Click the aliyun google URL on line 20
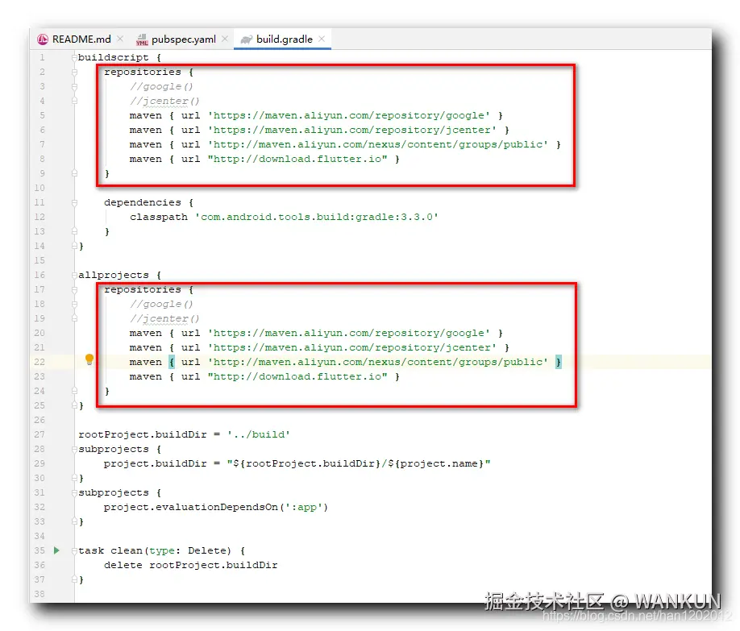The width and height of the screenshot is (740, 631). click(x=349, y=333)
